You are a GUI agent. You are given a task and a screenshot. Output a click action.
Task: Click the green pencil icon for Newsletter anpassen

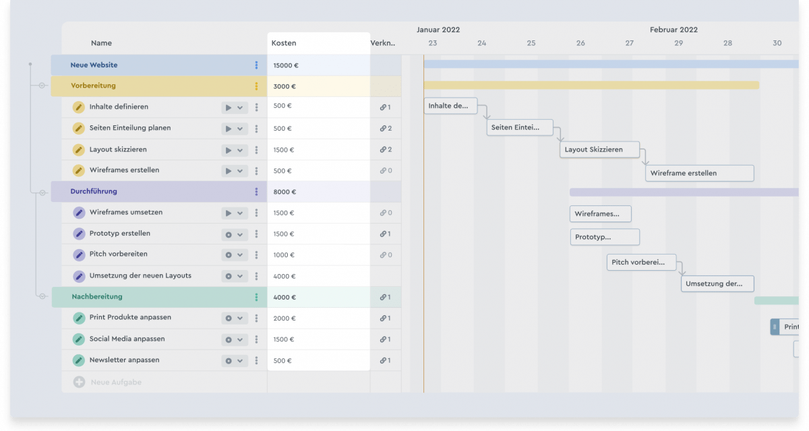pyautogui.click(x=79, y=360)
